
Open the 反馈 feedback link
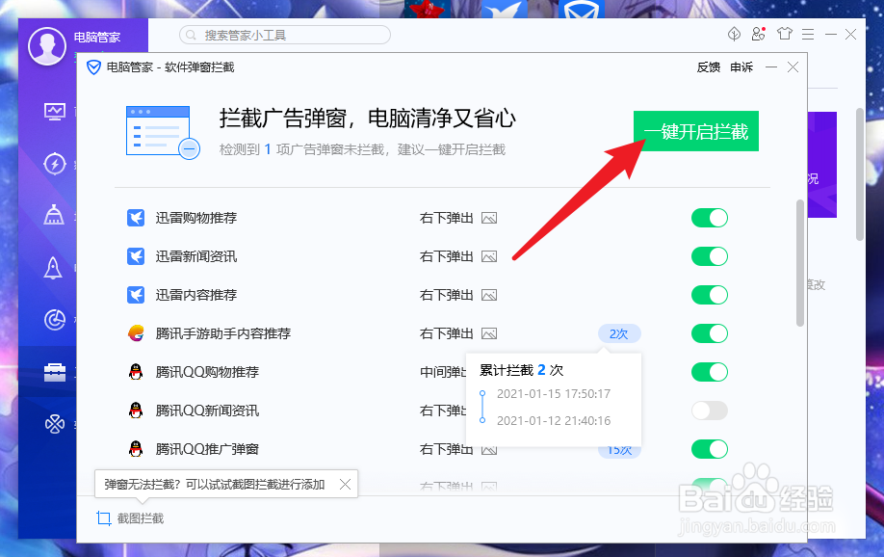pyautogui.click(x=708, y=67)
